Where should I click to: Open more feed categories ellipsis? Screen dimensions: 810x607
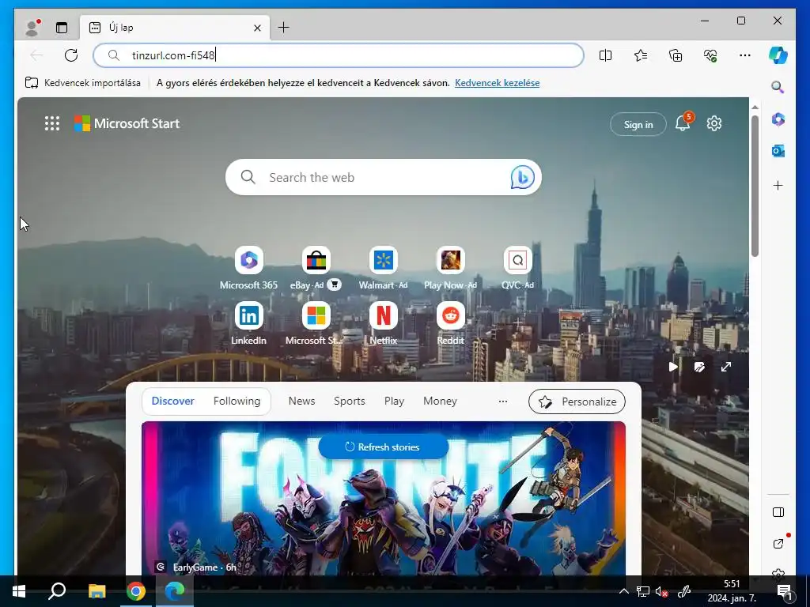tap(502, 401)
